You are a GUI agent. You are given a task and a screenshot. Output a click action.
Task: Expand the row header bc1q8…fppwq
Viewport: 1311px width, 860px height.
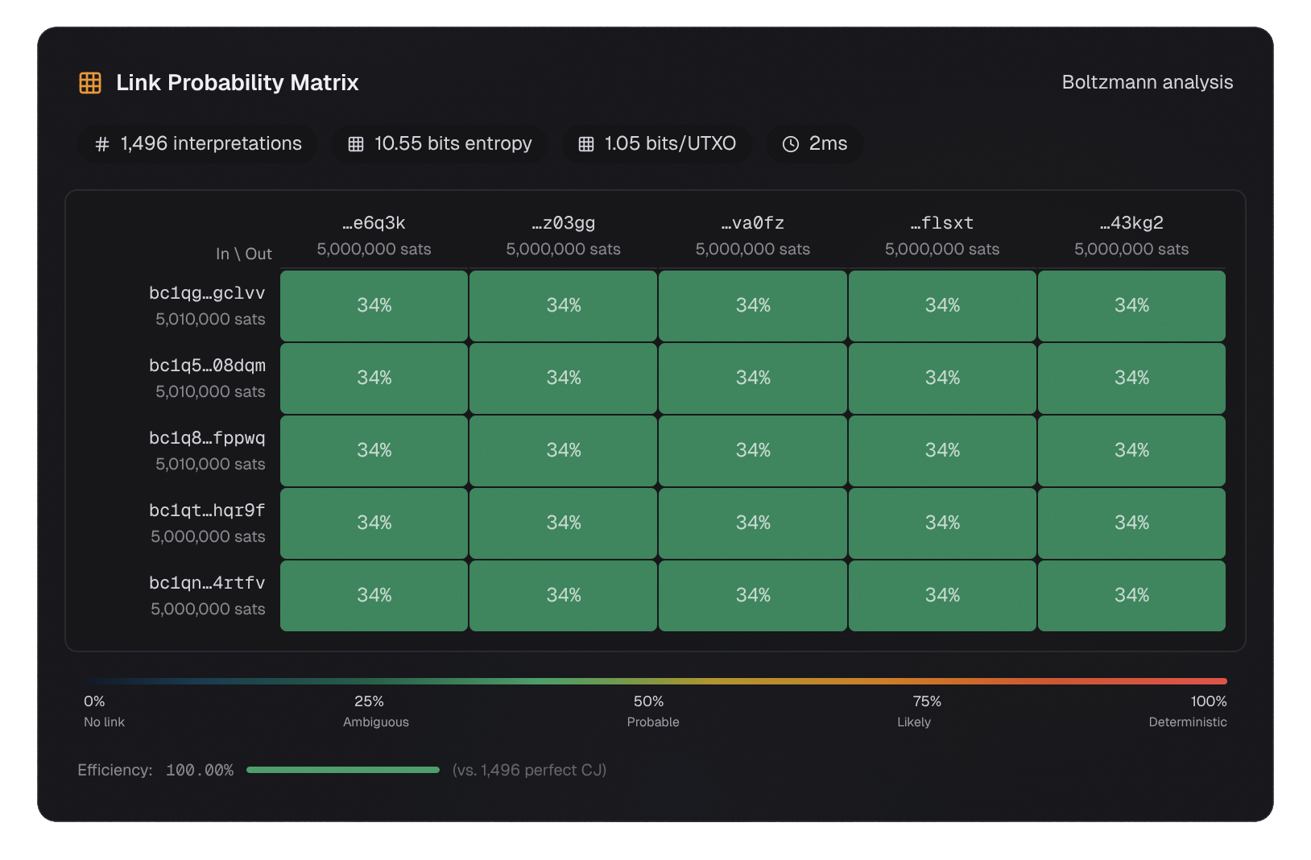tap(207, 439)
